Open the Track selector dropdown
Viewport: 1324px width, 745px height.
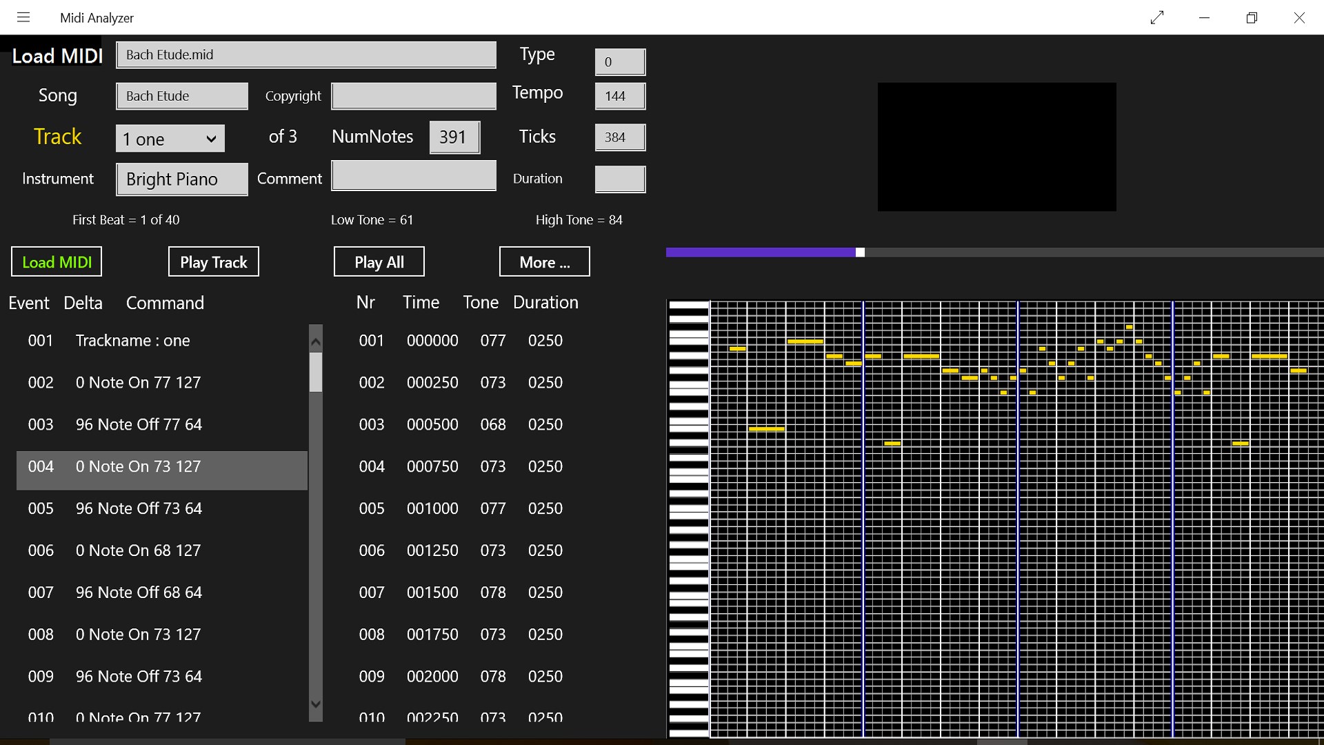click(x=170, y=139)
